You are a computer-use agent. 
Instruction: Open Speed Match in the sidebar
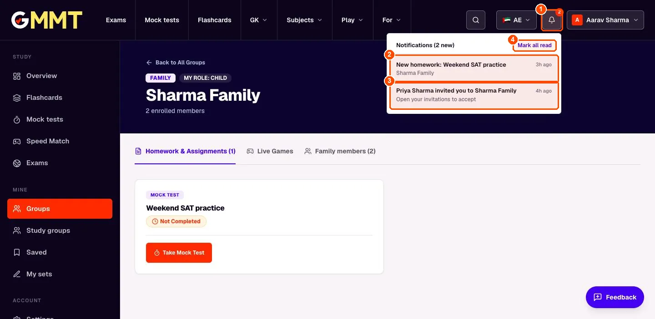(x=60, y=141)
